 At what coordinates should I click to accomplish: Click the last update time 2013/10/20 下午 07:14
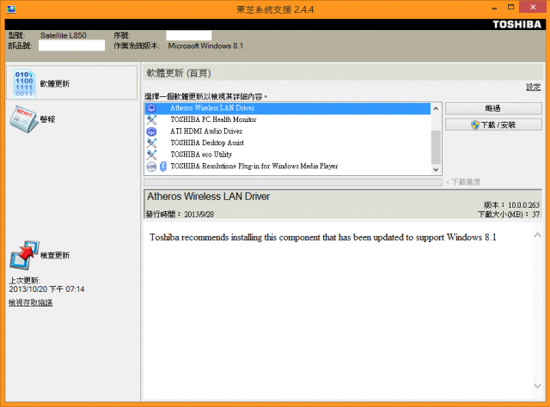pos(46,289)
